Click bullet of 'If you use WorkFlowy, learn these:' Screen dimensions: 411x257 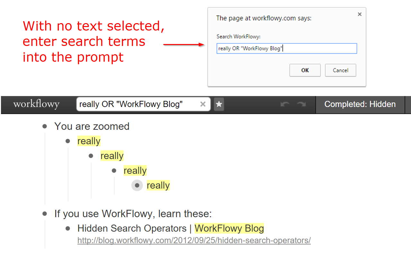(45, 214)
